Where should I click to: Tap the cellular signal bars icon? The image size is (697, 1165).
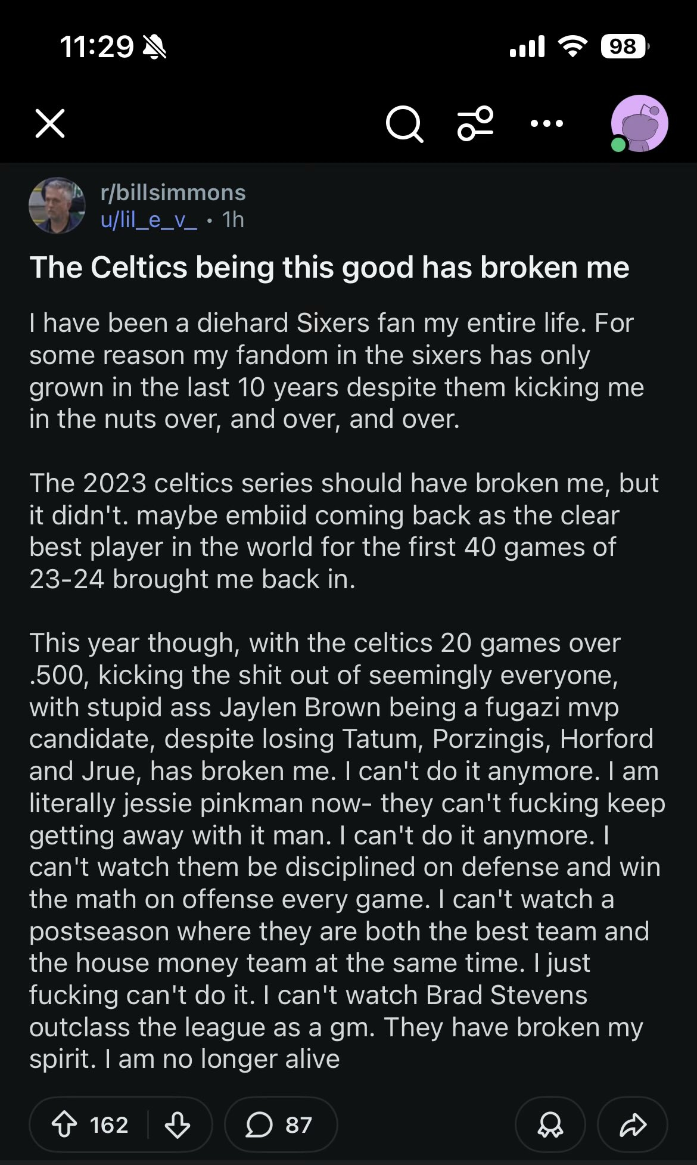coord(527,46)
